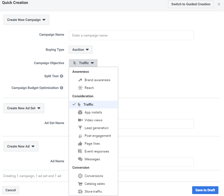224x196 pixels.
Task: Click the Campaign Budget Optimization info icon
Action: pyautogui.click(x=62, y=88)
